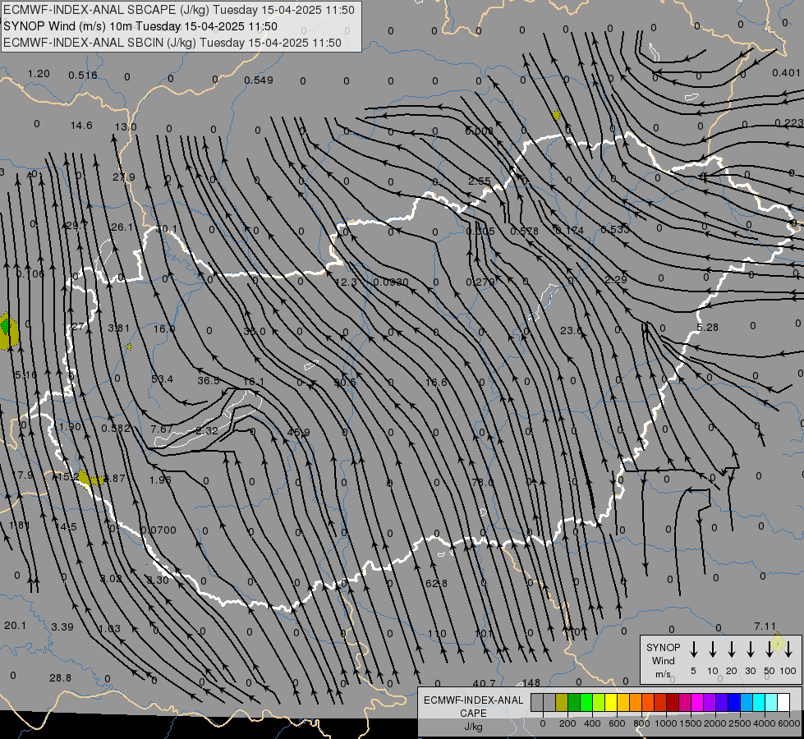Click the ECMWF-INDEX-ANAL CAPE legend label
Screen dimensions: 804x739
click(x=473, y=706)
